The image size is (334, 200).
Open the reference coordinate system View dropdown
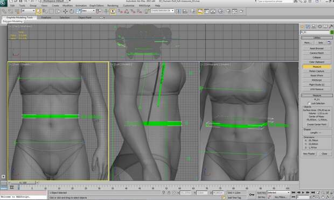tap(88, 11)
